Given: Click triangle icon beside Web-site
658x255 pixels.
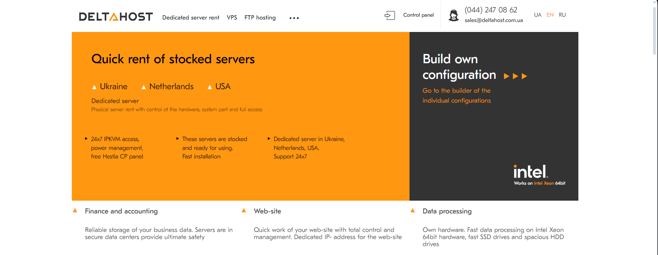Looking at the screenshot, I should (244, 211).
